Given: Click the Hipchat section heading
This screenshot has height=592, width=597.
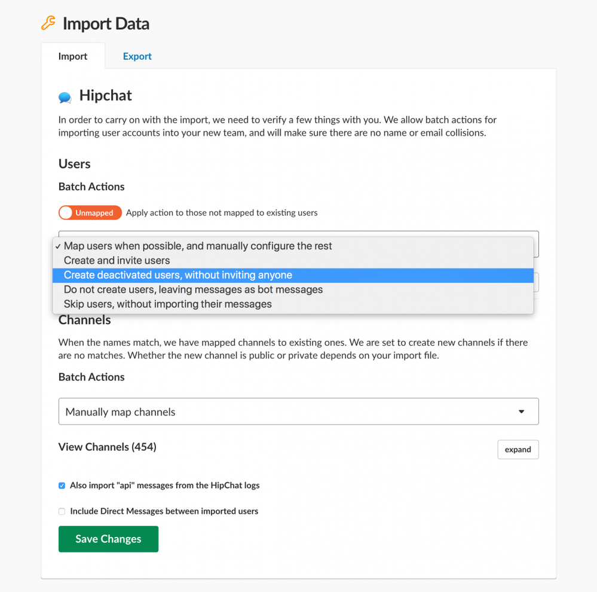Looking at the screenshot, I should point(105,95).
